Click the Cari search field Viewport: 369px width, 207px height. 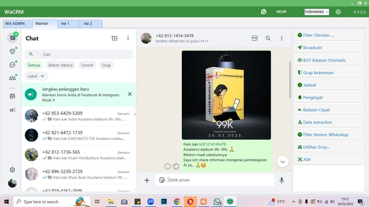coord(78,54)
